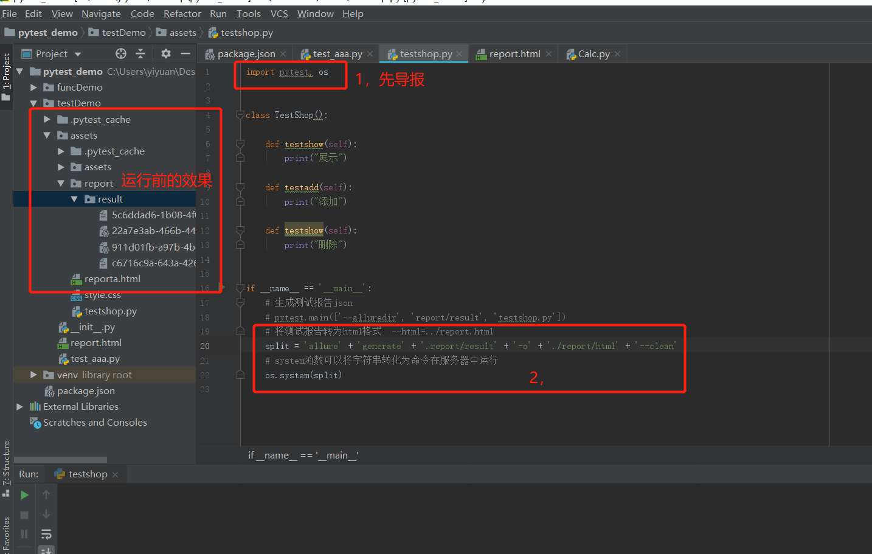Click testDemo breadcrumb
872x554 pixels.
[x=117, y=32]
